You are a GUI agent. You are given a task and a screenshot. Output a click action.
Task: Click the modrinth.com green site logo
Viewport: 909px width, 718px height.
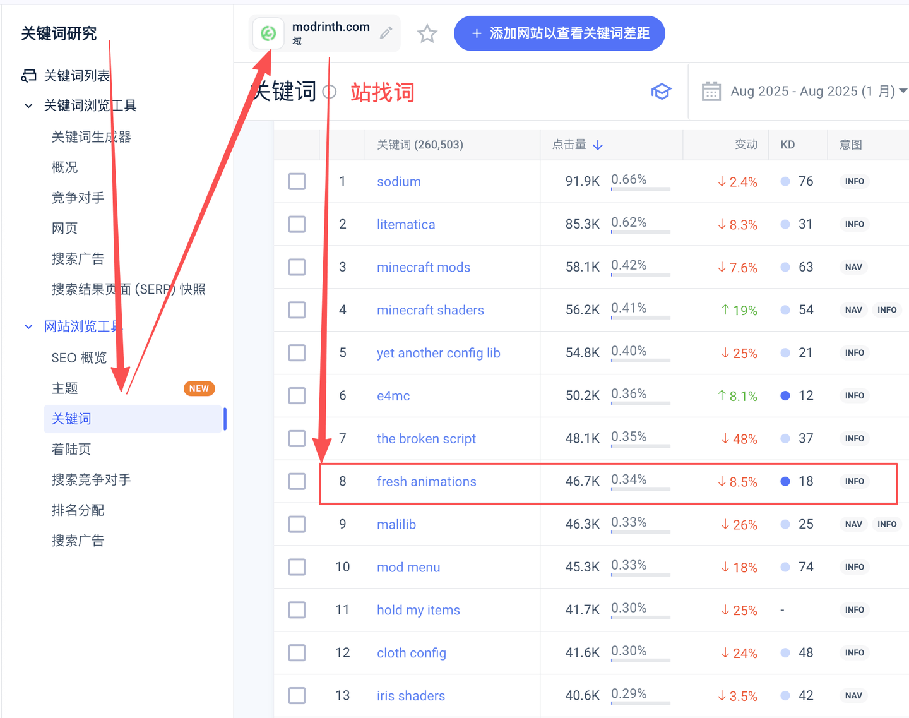pyautogui.click(x=268, y=33)
